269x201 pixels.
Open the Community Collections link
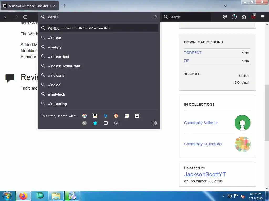point(203,144)
